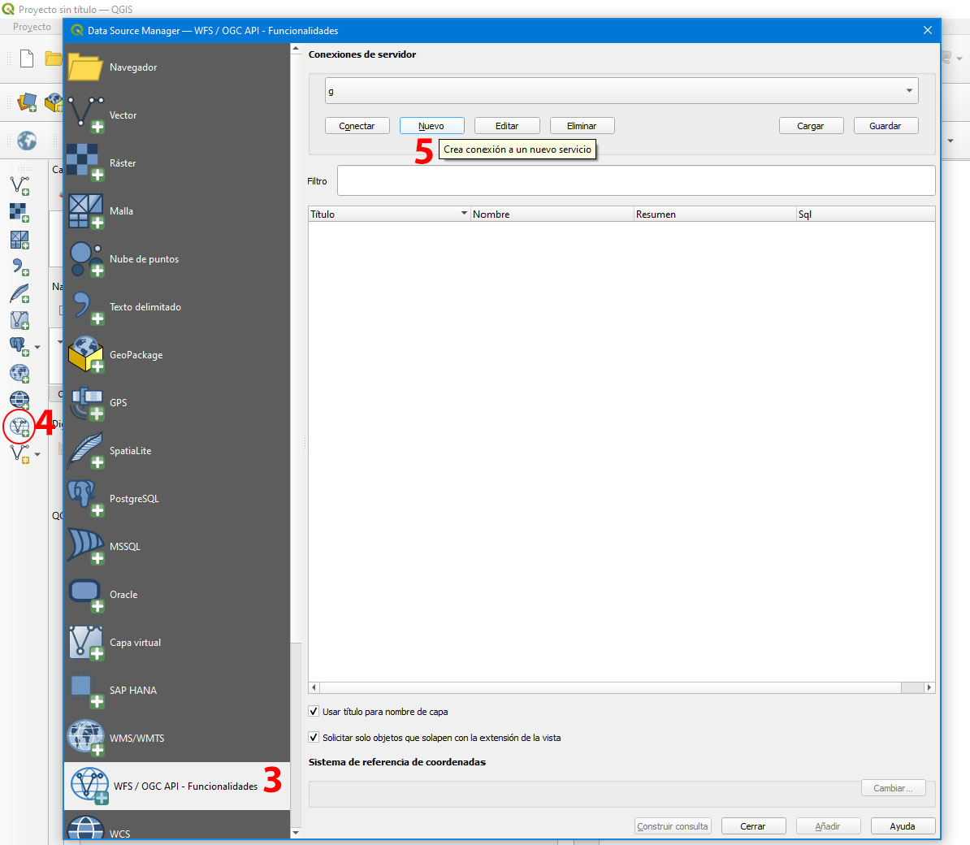970x845 pixels.
Task: Select the Vector source tab
Action: (x=177, y=115)
